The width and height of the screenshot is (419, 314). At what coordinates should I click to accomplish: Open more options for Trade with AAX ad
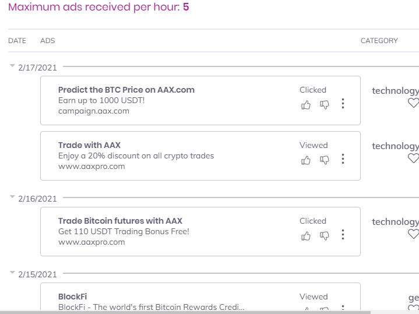pos(343,159)
